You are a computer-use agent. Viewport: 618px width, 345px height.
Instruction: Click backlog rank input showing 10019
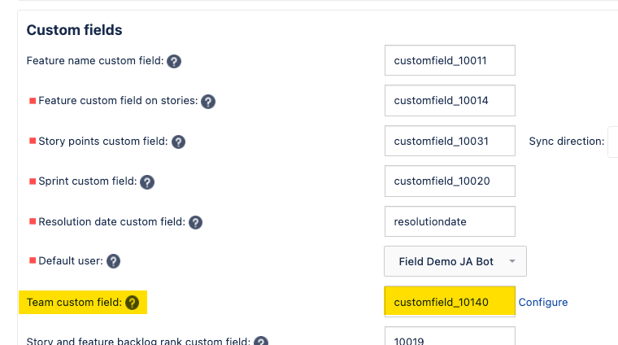450,338
